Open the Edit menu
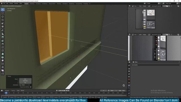181x102 pixels. pyautogui.click(x=7, y=4)
